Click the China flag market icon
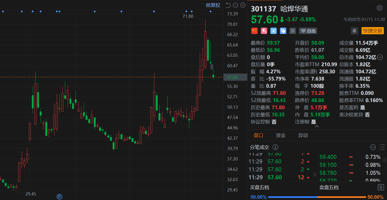Viewport: 387px width, 200px height. point(254,31)
